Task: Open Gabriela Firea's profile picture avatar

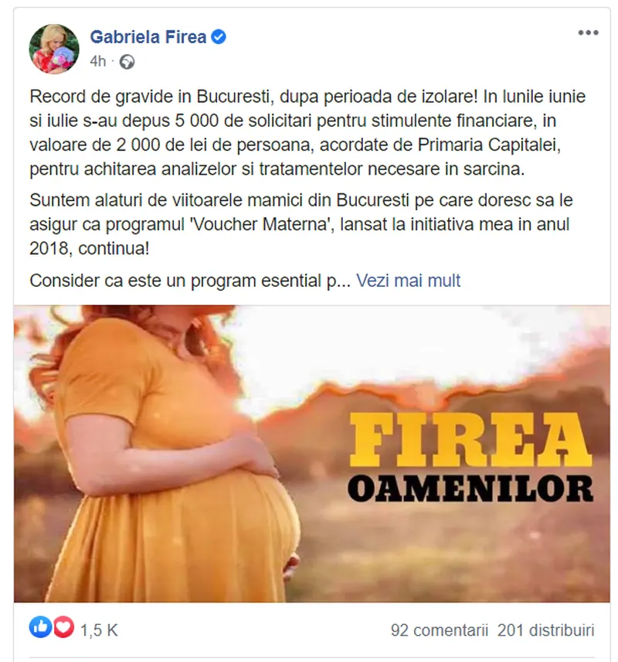Action: (53, 49)
